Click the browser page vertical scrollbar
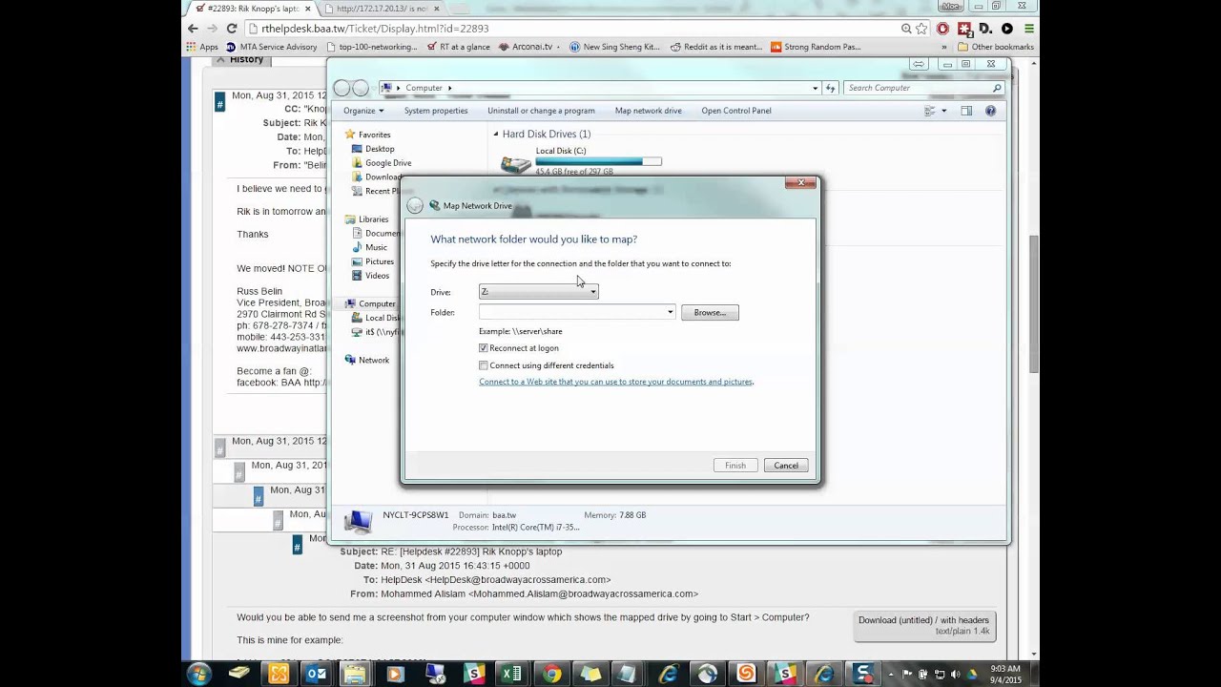The width and height of the screenshot is (1221, 687). (x=1034, y=305)
